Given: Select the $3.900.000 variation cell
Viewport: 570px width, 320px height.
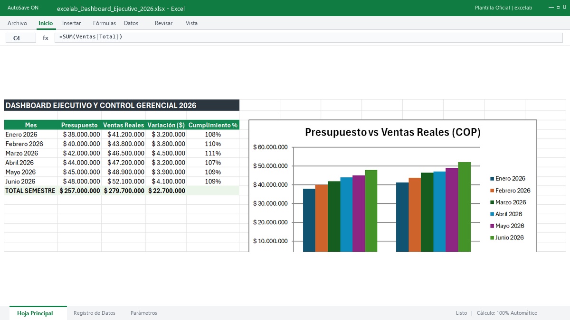Looking at the screenshot, I should point(166,172).
